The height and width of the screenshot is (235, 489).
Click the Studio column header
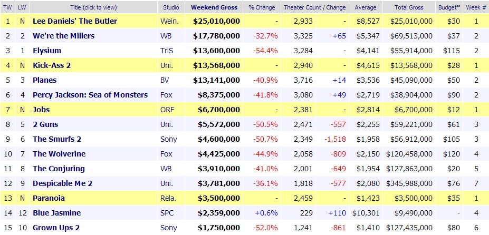(x=171, y=7)
